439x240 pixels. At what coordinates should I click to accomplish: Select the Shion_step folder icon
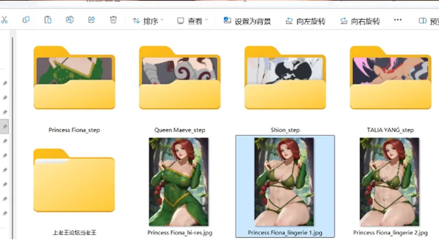point(285,78)
